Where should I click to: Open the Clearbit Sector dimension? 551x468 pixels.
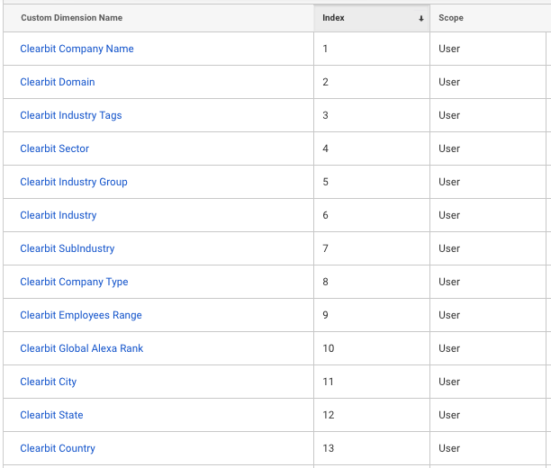[x=54, y=148]
